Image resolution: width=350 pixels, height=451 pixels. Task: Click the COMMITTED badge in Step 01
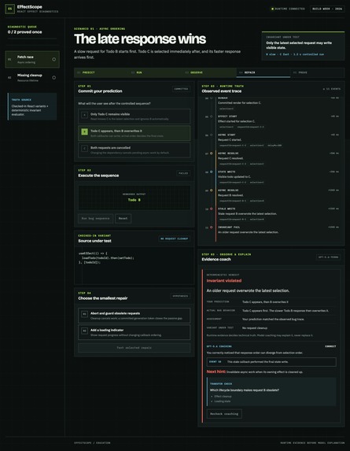point(181,89)
